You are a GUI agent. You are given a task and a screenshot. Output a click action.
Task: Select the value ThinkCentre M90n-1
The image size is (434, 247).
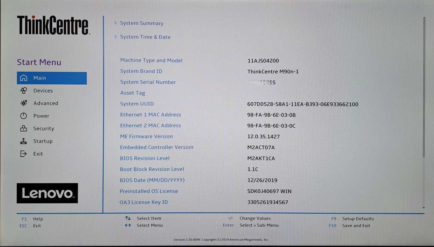pos(273,72)
